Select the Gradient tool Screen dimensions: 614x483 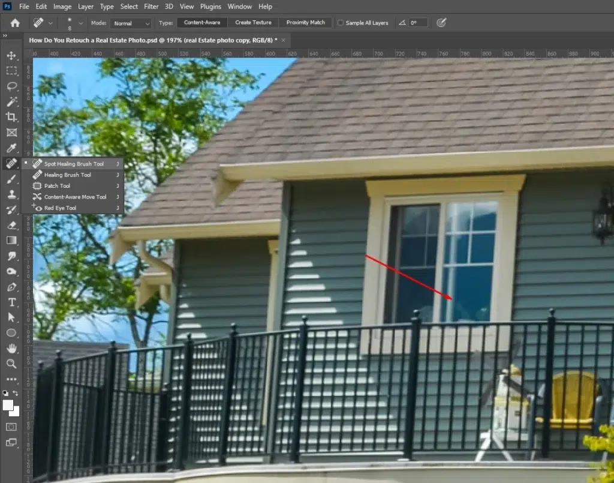tap(11, 240)
